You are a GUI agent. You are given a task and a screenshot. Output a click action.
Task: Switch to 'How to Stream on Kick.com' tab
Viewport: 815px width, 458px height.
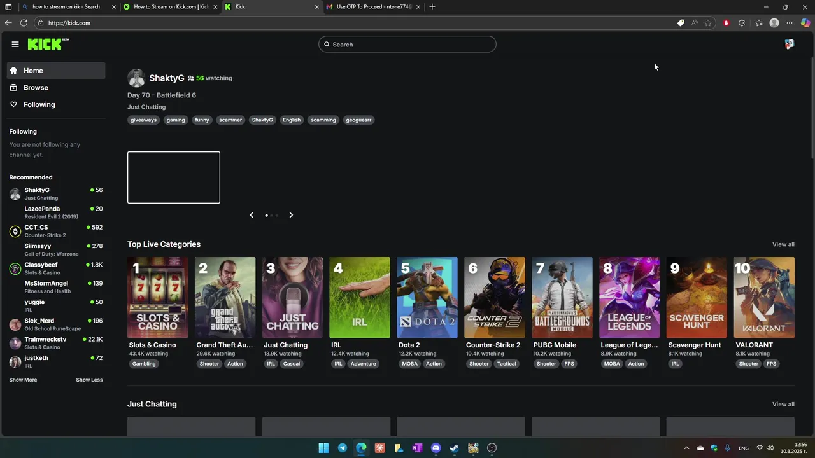171,6
